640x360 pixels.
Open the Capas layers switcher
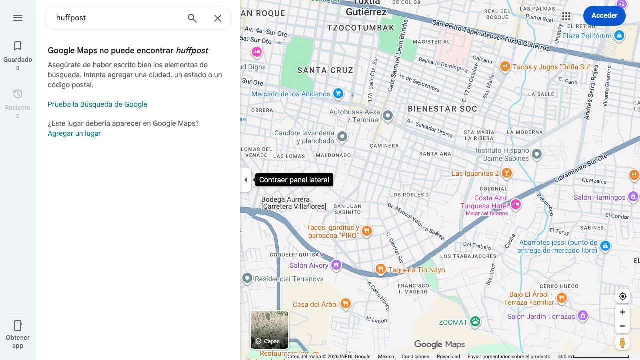tap(269, 341)
